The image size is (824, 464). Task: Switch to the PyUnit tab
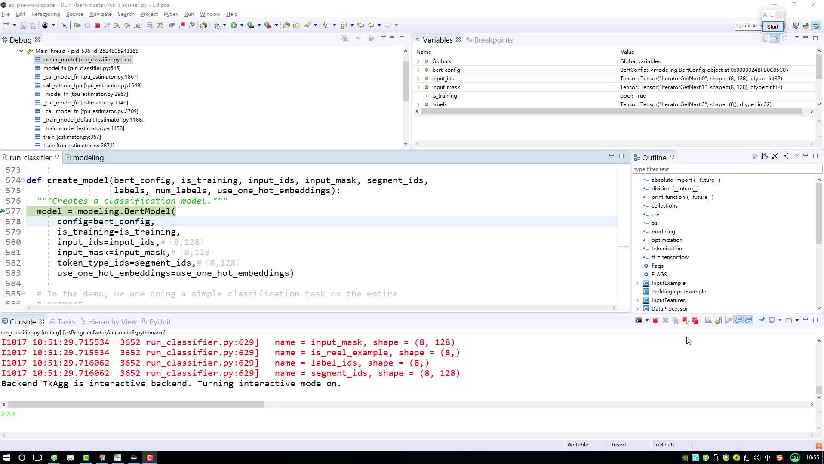[x=157, y=322]
